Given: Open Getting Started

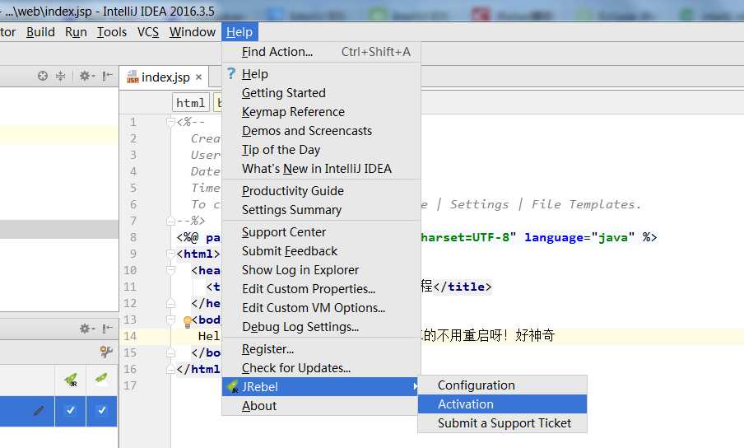Looking at the screenshot, I should coord(321,93).
